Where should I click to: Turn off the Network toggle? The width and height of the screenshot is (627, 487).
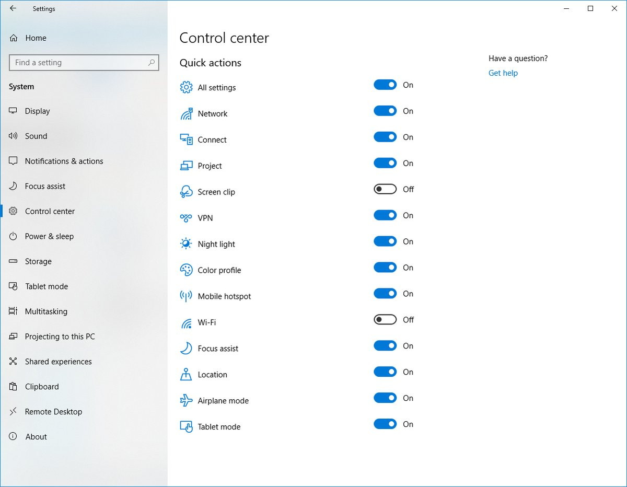pos(385,111)
